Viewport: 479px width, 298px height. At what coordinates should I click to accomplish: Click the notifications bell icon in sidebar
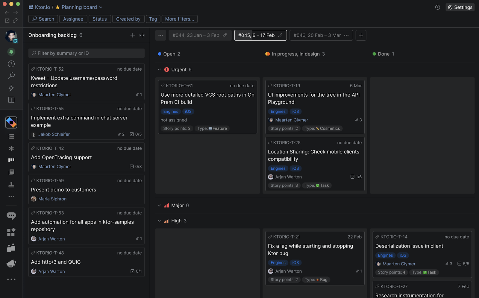tap(11, 52)
